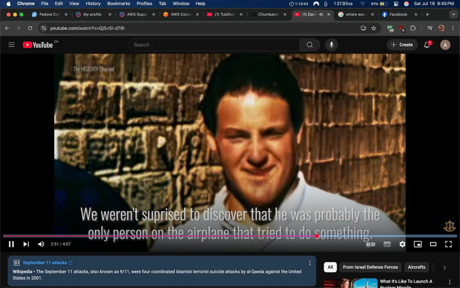460x288 pixels.
Task: Open Wi-Fi status menu
Action: pos(362,4)
